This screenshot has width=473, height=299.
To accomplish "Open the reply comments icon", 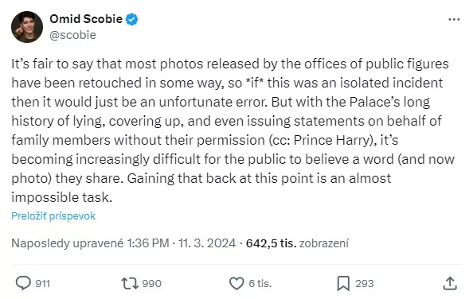I will (23, 283).
